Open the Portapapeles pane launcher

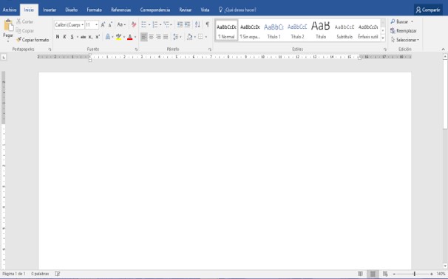pos(50,49)
